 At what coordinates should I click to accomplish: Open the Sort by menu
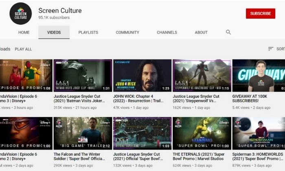pyautogui.click(x=276, y=49)
